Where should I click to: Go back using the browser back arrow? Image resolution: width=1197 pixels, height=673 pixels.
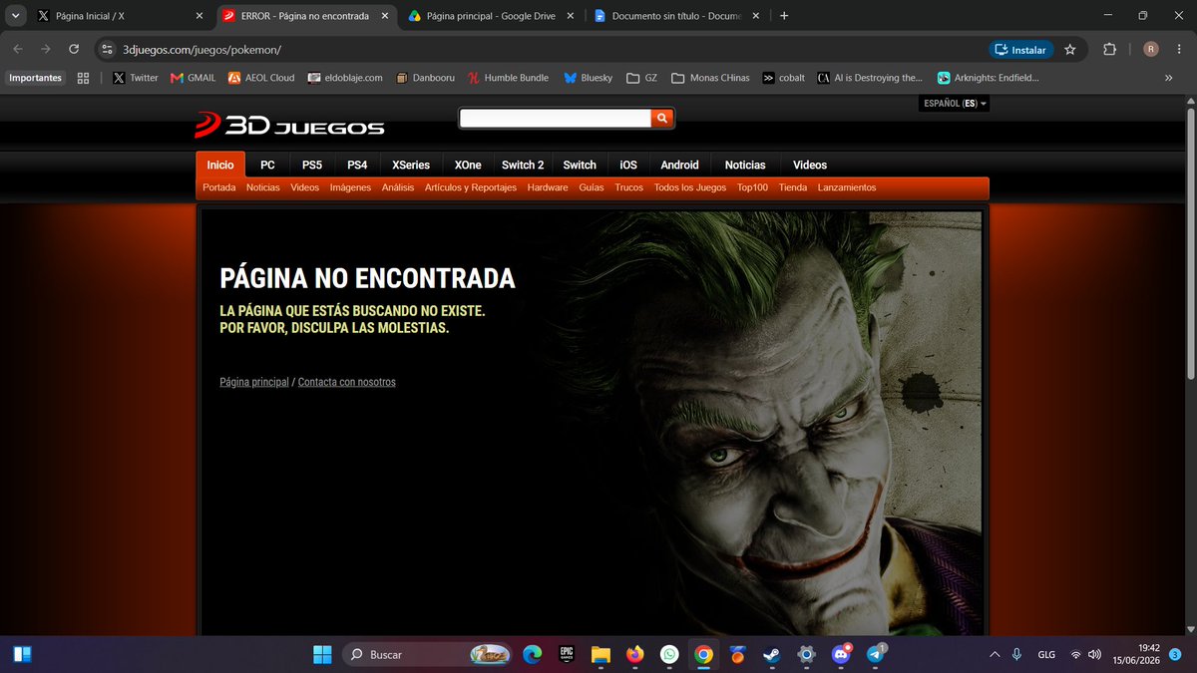click(x=18, y=49)
